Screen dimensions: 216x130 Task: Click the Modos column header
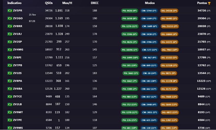pos(150,3)
